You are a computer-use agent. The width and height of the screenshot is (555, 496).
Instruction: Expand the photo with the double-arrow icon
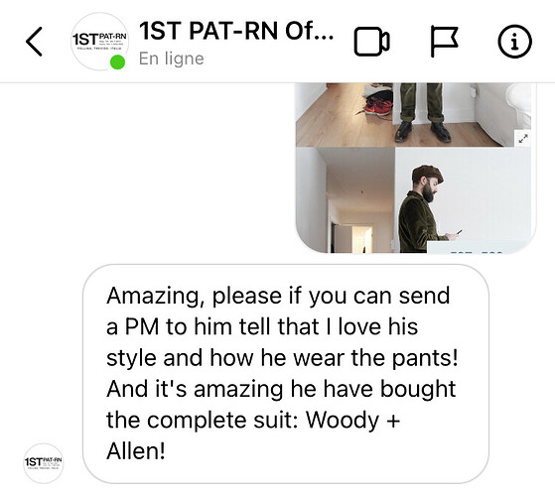point(523,138)
